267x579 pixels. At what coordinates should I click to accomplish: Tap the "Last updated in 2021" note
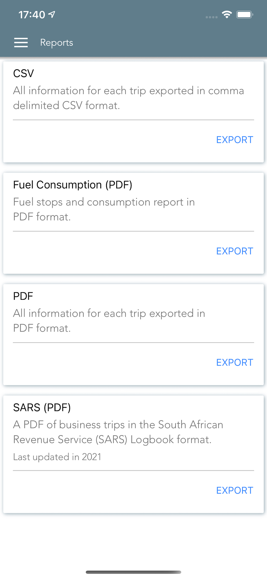pos(57,457)
